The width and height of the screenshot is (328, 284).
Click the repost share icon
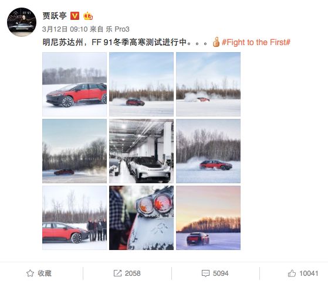(117, 273)
